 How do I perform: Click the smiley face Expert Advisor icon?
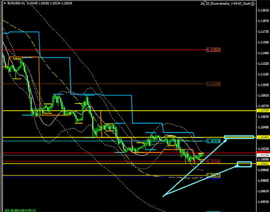click(253, 3)
